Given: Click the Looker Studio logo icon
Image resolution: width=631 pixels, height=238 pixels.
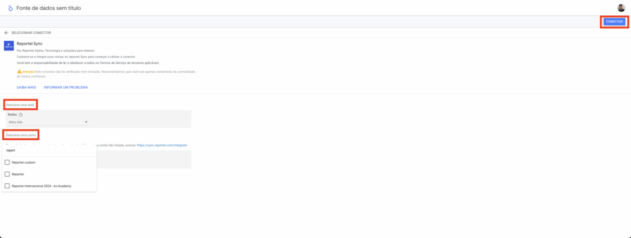Looking at the screenshot, I should point(10,8).
